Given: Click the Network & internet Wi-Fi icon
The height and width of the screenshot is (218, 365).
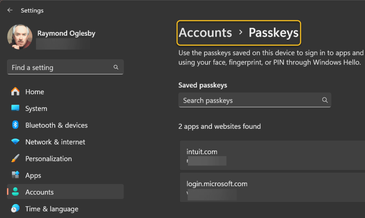Looking at the screenshot, I should (15, 142).
